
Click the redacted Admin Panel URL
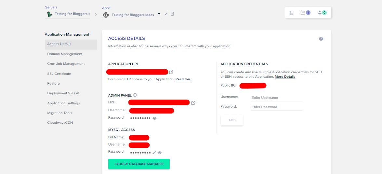159,102
